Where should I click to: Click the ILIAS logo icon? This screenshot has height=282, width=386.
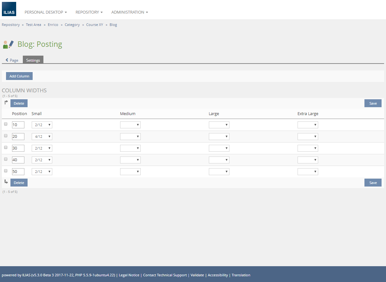tap(9, 9)
